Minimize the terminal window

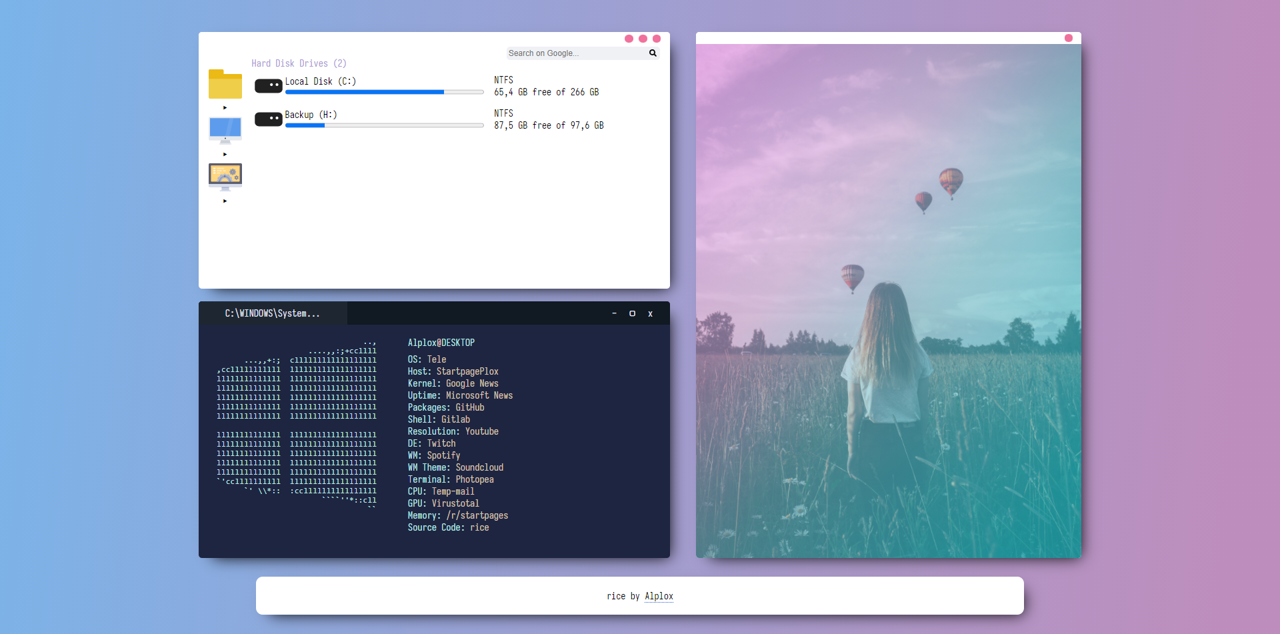coord(614,313)
